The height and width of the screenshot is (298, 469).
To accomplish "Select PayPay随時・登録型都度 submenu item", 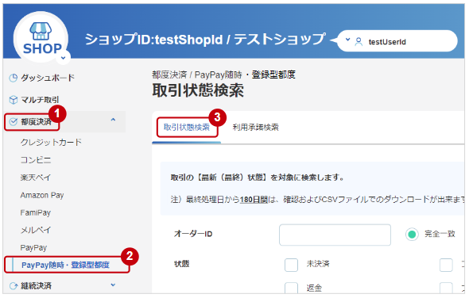I will click(x=65, y=265).
